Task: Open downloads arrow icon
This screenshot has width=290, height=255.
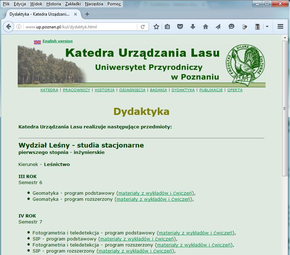Action: (193, 27)
